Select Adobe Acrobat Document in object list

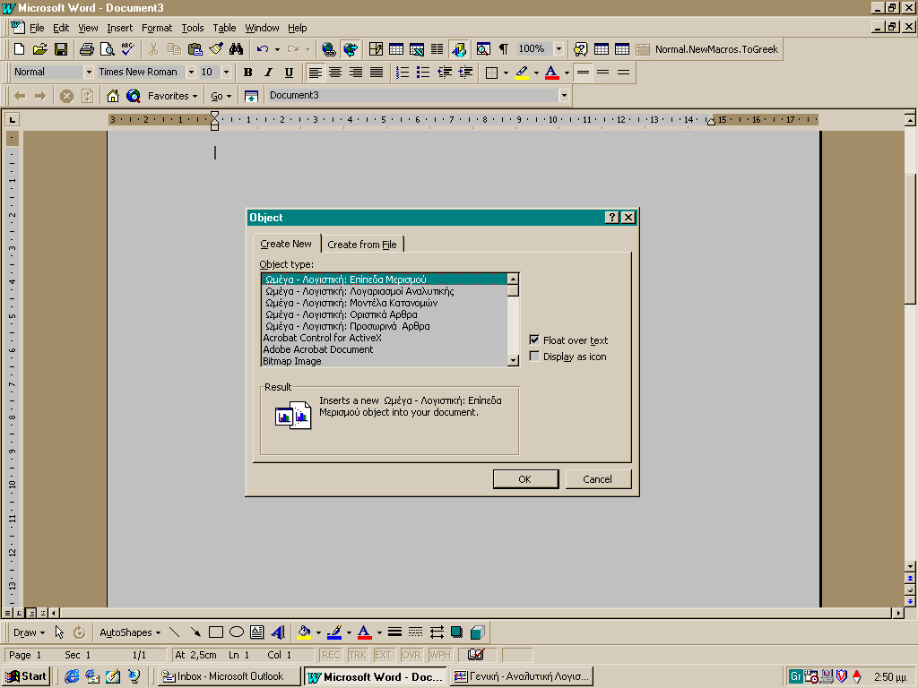pyautogui.click(x=384, y=349)
